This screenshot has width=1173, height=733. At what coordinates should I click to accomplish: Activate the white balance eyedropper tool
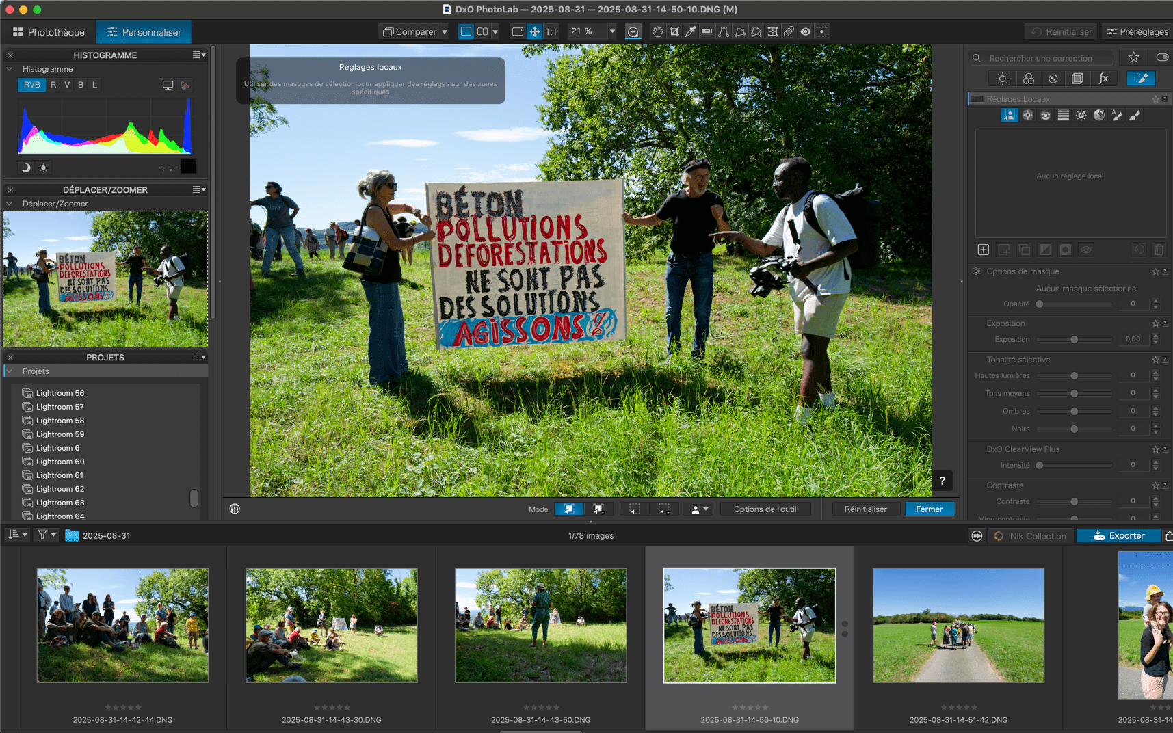(x=691, y=31)
